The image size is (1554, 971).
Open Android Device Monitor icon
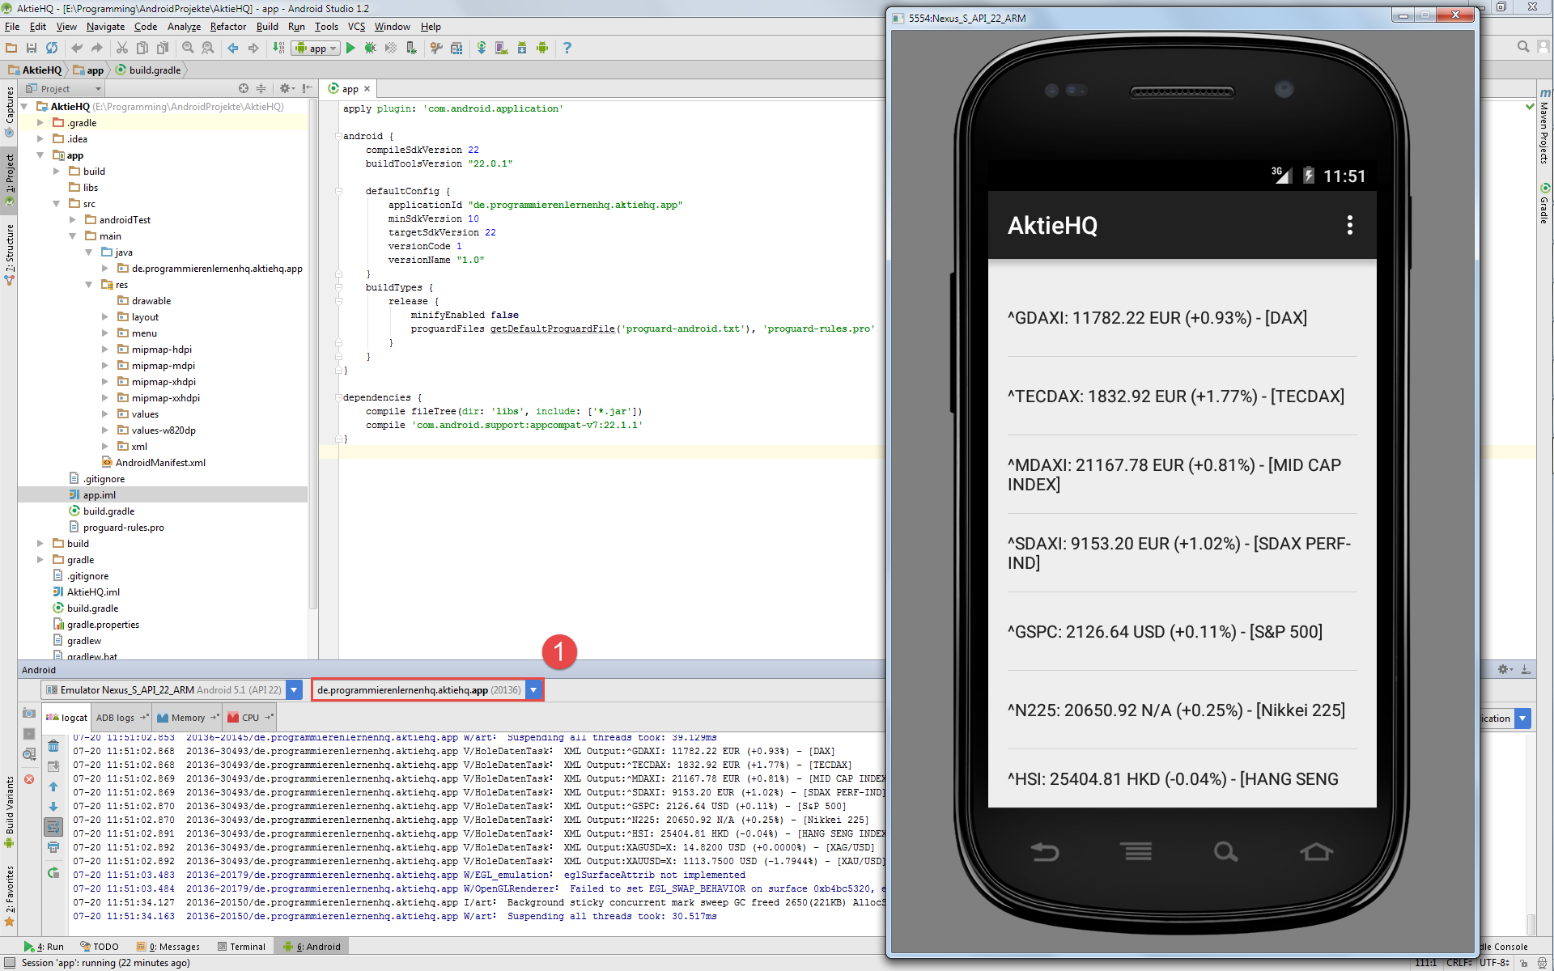[542, 49]
